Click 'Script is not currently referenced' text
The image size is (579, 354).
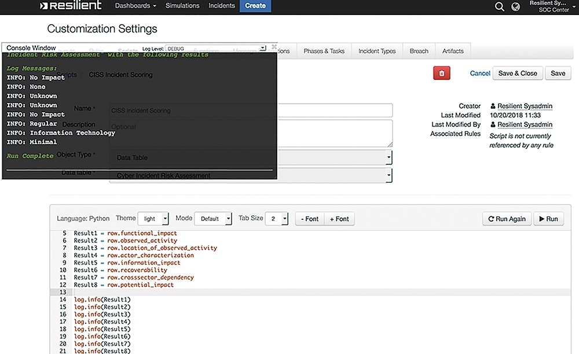[x=521, y=141]
